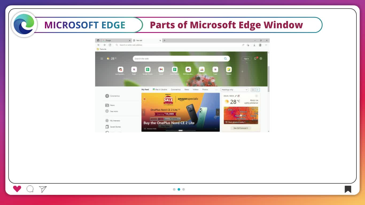This screenshot has width=365, height=205.
Task: Select the News feed tab
Action: click(187, 90)
